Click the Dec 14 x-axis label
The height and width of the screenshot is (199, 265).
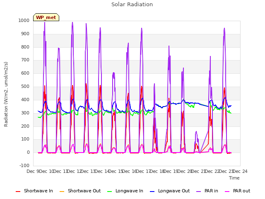[102, 171]
